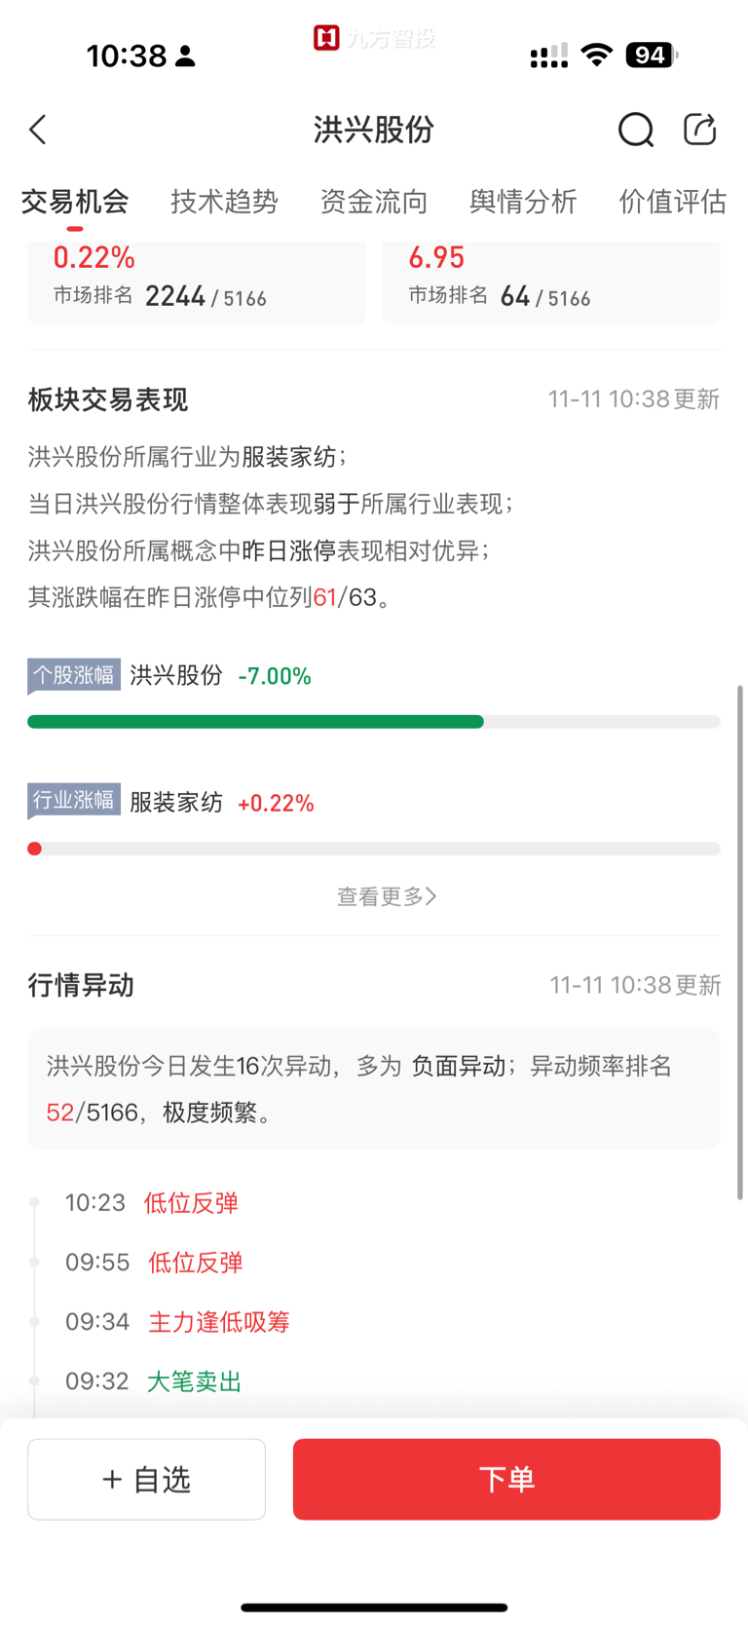This screenshot has width=748, height=1626.
Task: Go to the 价值评估 tab
Action: [x=672, y=202]
